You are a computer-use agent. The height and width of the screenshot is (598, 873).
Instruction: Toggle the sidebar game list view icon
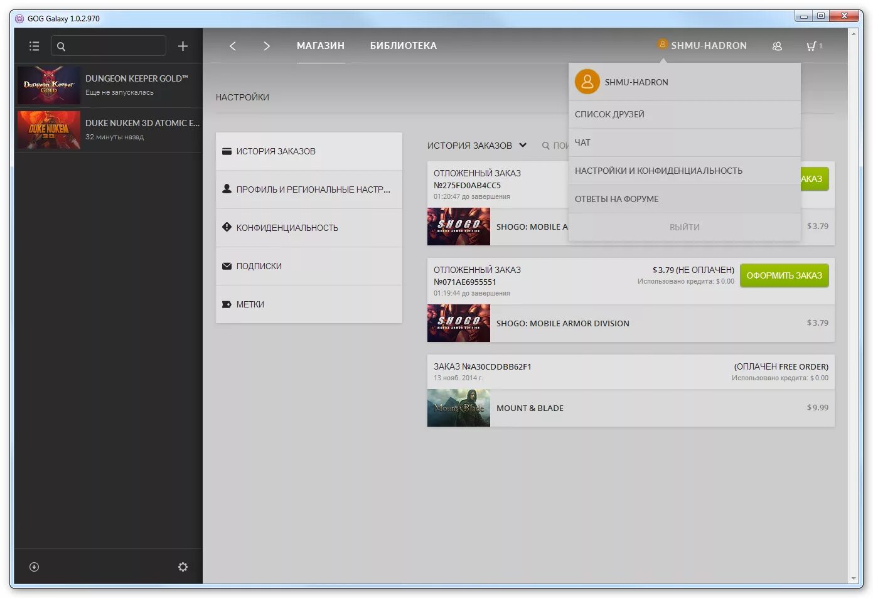coord(35,46)
